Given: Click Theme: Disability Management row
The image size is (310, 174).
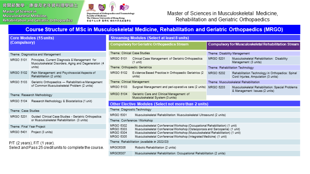Looking at the screenshot, I should pyautogui.click(x=253, y=53).
